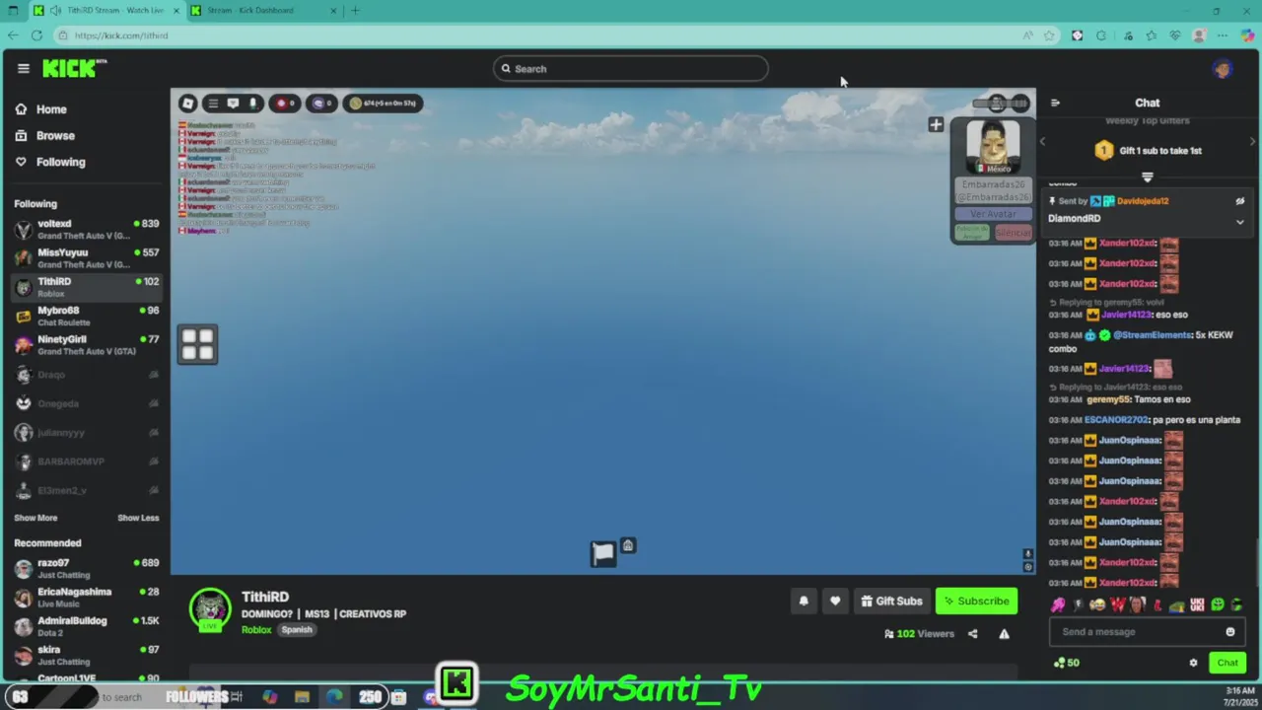The width and height of the screenshot is (1262, 710).
Task: Insert the KEKW laughing emote
Action: (1097, 604)
